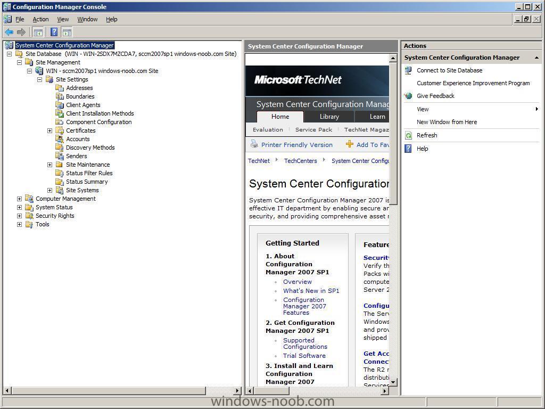
Task: Click the tree pane scroll right arrow
Action: 237,390
